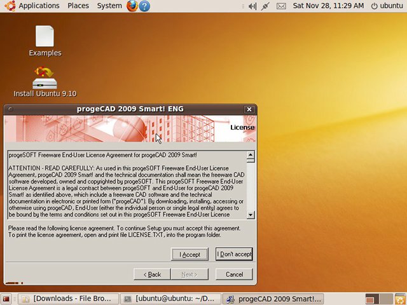Go to previous step with Back button
This screenshot has height=305, width=407.
pos(152,274)
